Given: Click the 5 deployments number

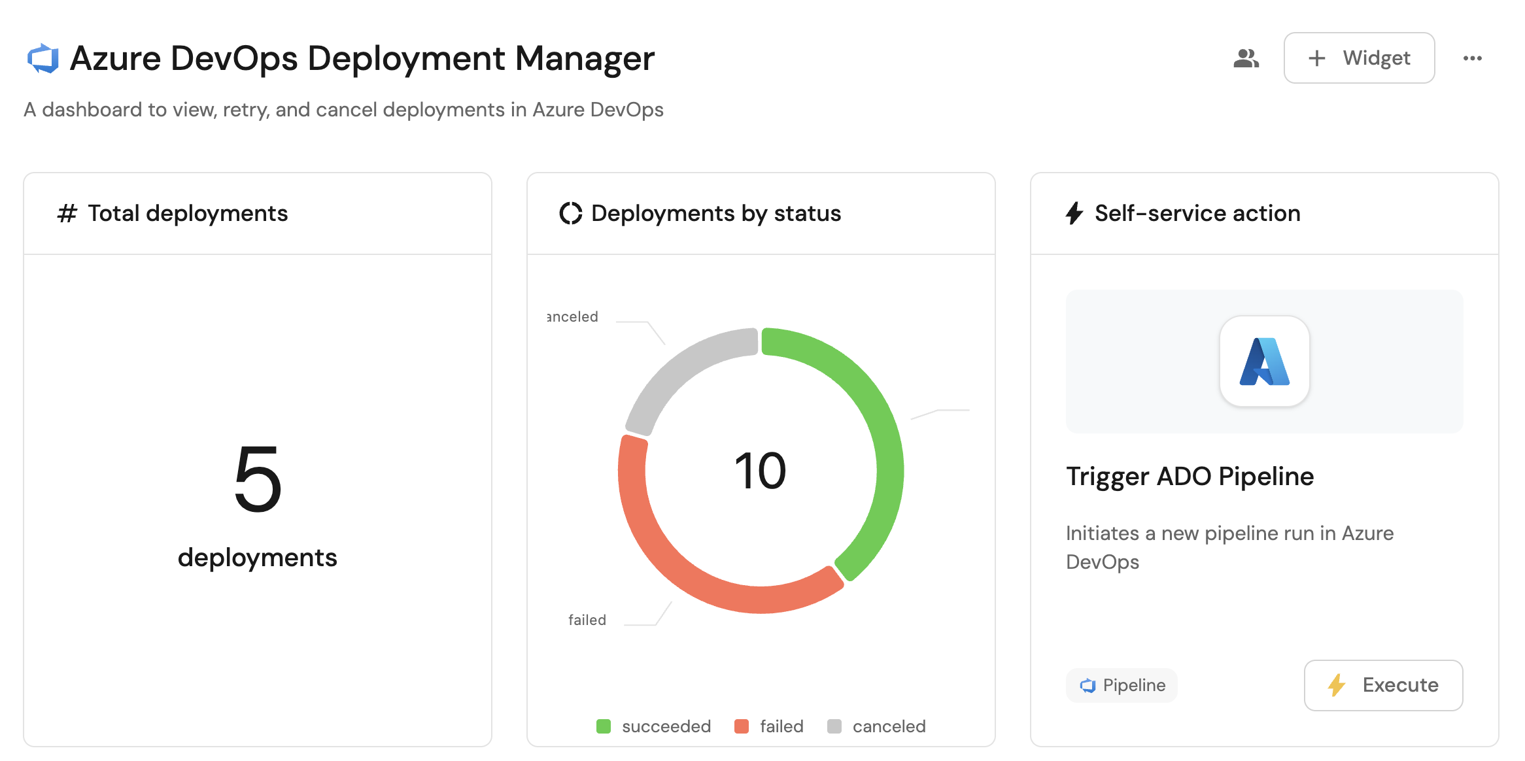Looking at the screenshot, I should point(258,479).
